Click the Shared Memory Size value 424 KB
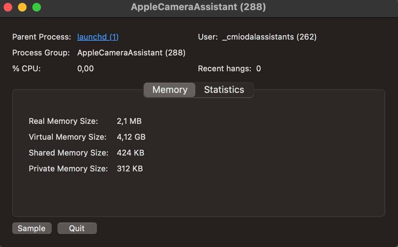398x247 pixels. pos(130,153)
